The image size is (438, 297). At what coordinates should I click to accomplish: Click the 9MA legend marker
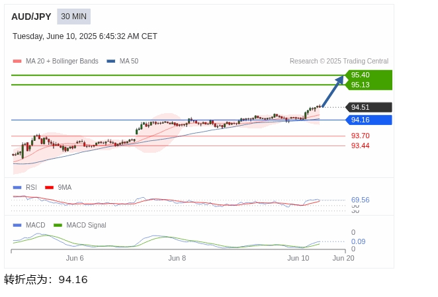pos(49,188)
